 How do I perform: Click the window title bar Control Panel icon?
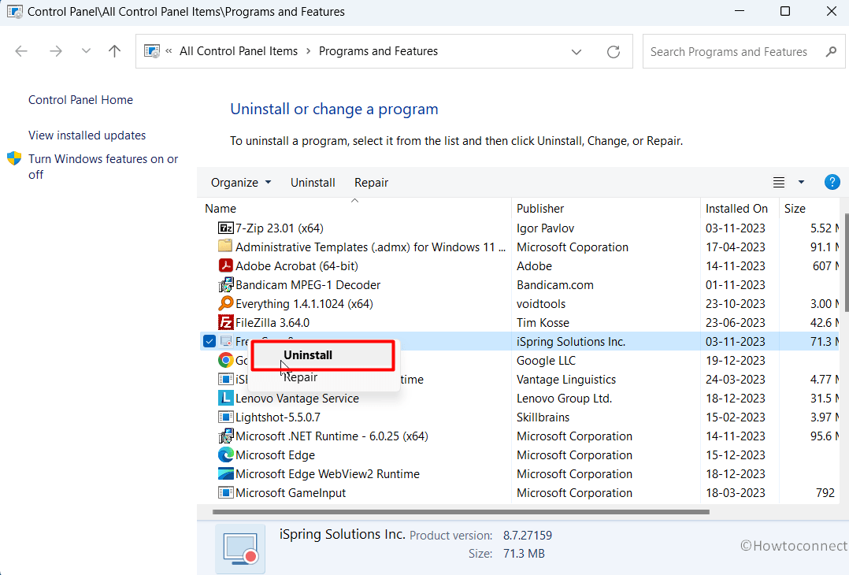pyautogui.click(x=15, y=11)
